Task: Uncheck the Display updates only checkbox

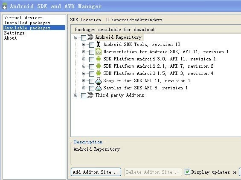Action: click(x=187, y=172)
